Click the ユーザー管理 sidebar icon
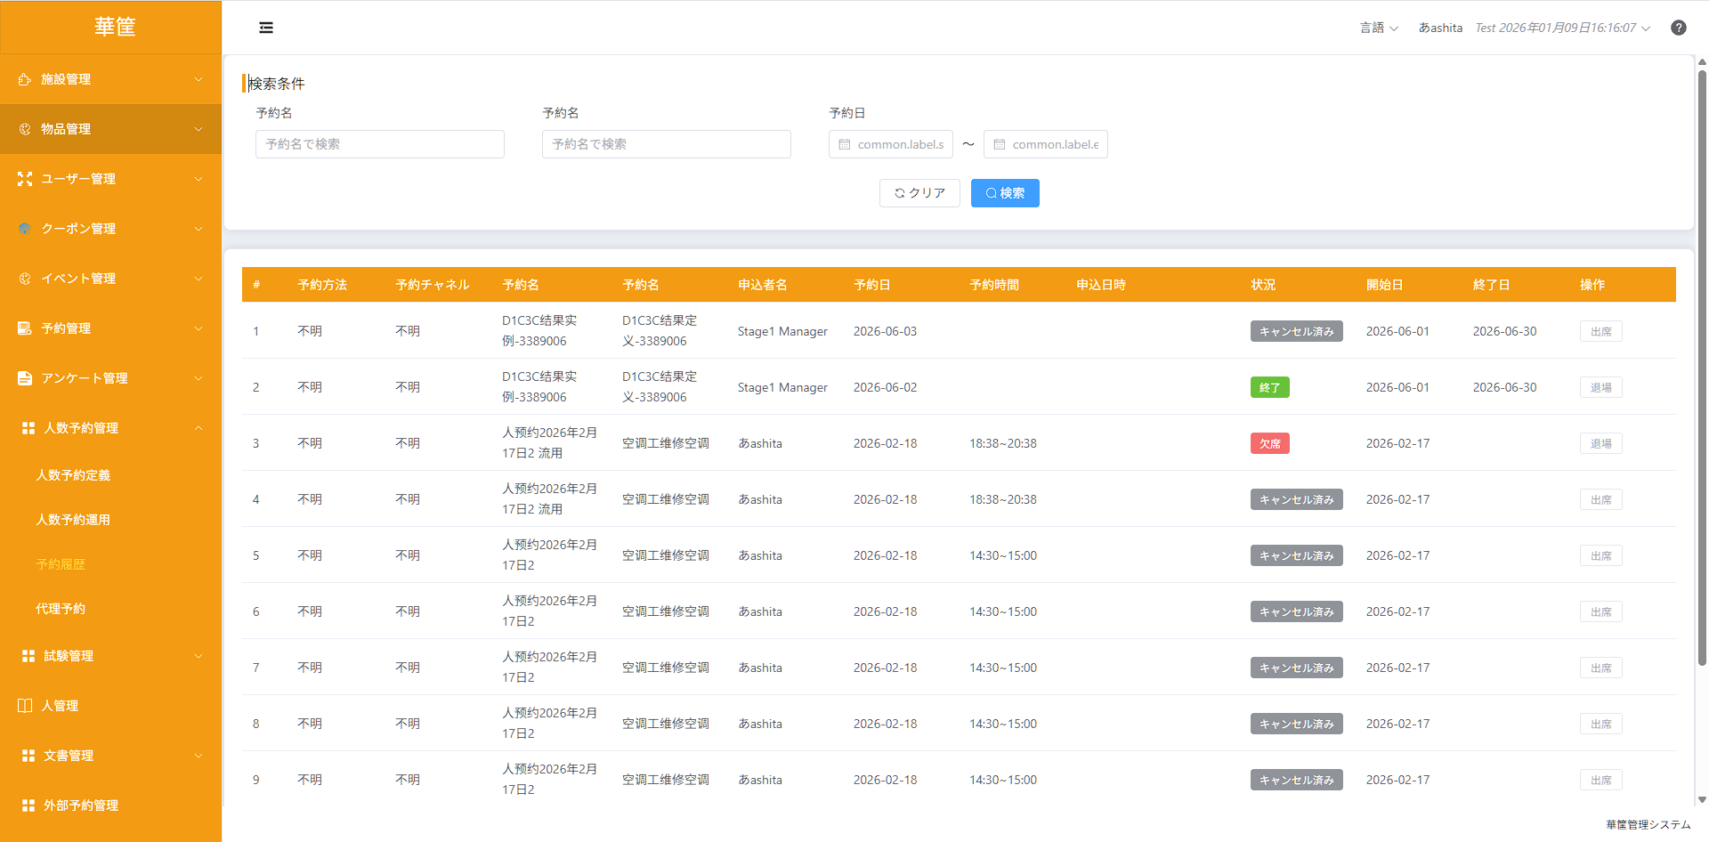The width and height of the screenshot is (1709, 842). click(25, 179)
